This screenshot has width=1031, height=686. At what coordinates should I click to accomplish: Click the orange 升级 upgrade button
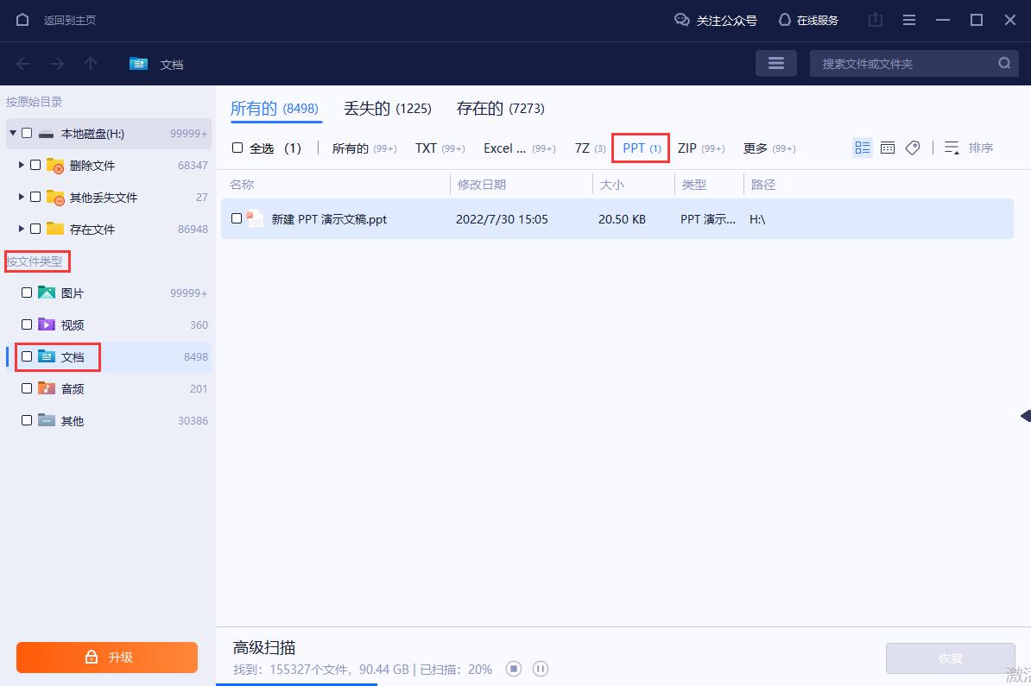click(107, 657)
